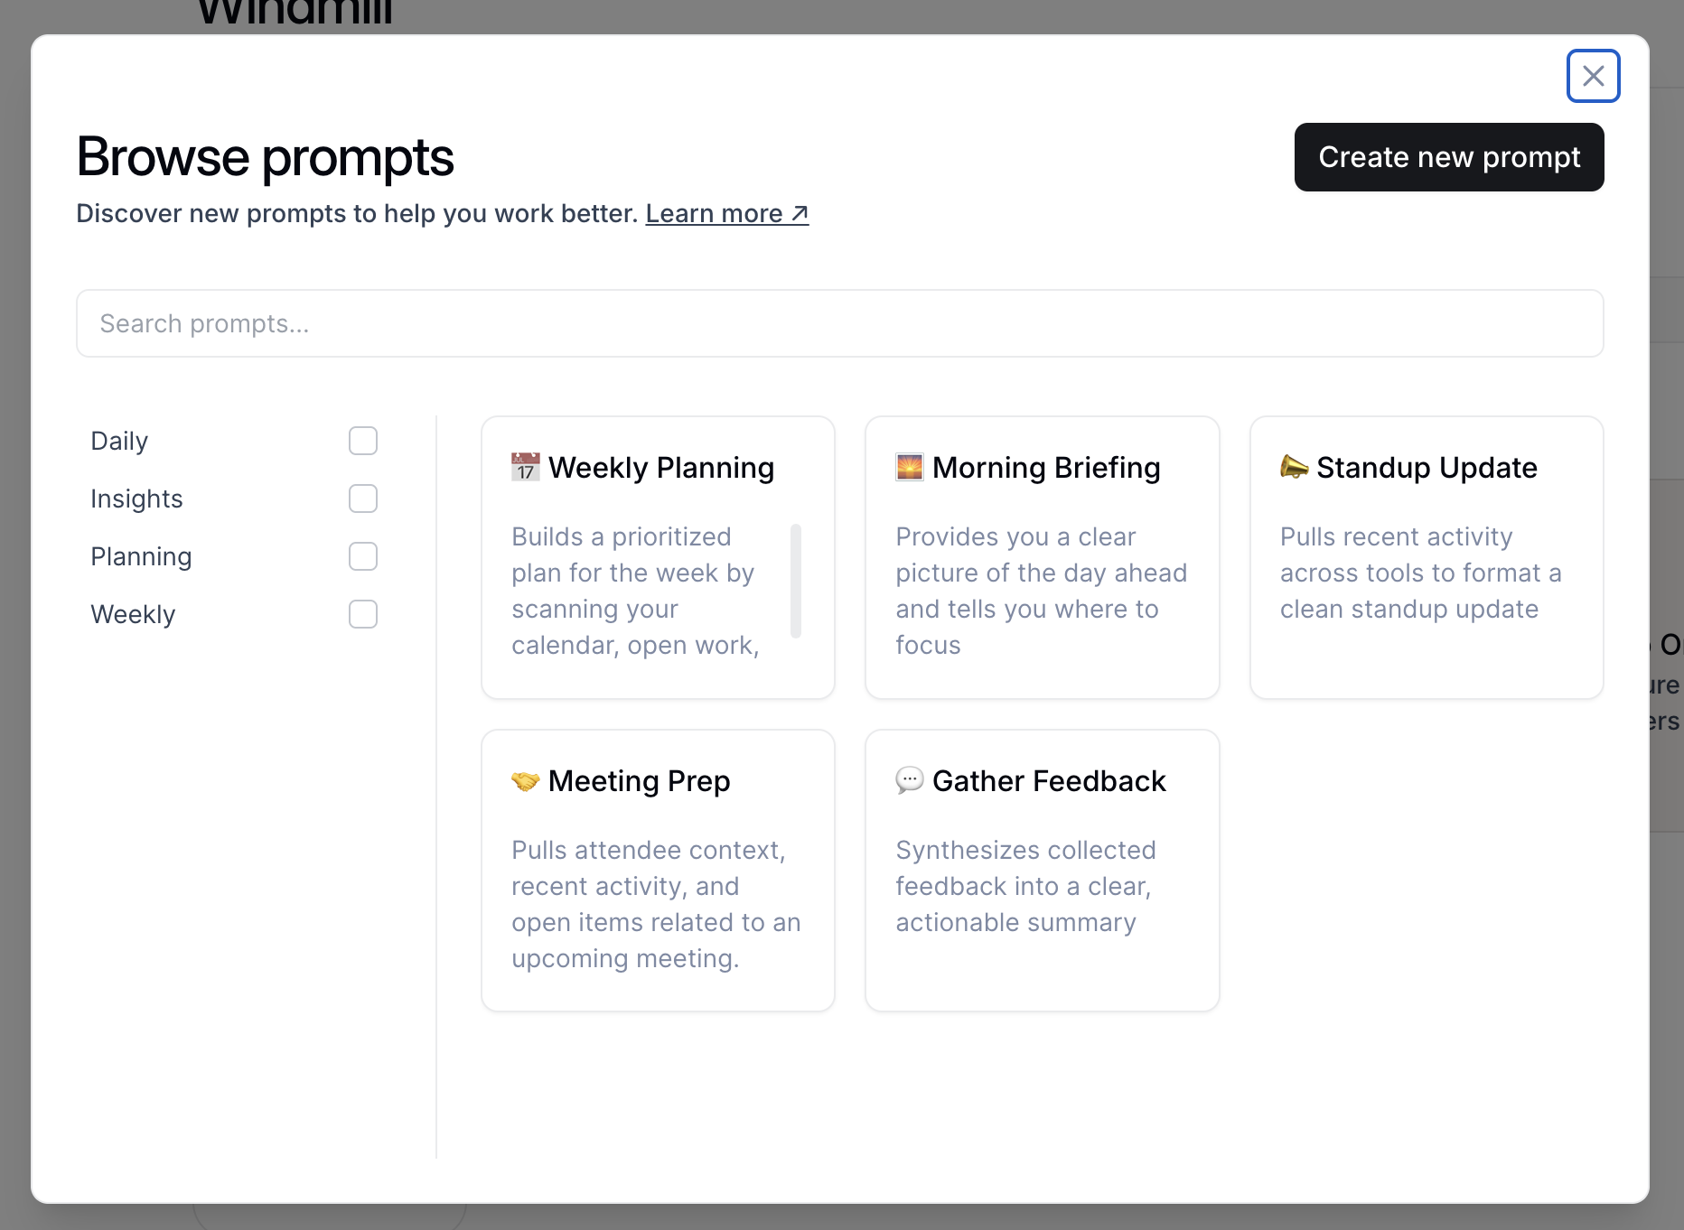The width and height of the screenshot is (1684, 1230).
Task: Click the X icon to dismiss the dialog
Action: click(1593, 76)
